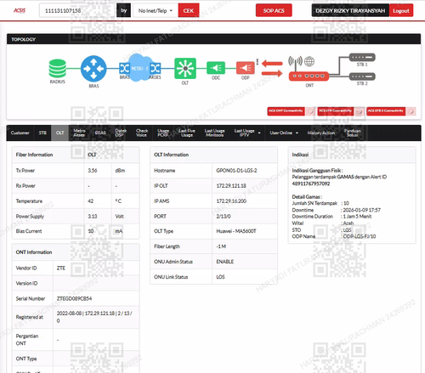
Task: Click refresh icon beside ACS STB Connectivity
Action: (360, 111)
